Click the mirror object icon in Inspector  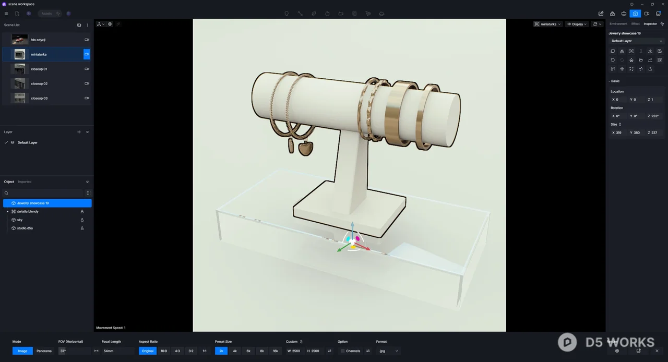coord(622,51)
